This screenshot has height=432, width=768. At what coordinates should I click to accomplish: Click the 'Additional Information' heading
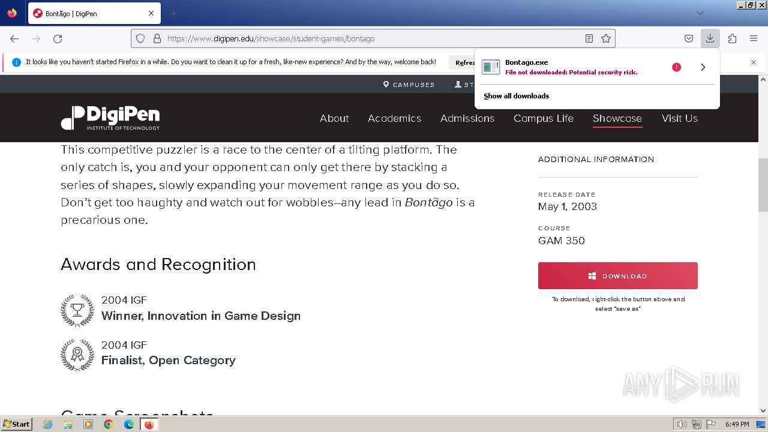596,159
